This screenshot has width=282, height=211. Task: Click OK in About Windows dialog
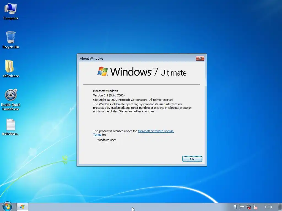pyautogui.click(x=192, y=159)
